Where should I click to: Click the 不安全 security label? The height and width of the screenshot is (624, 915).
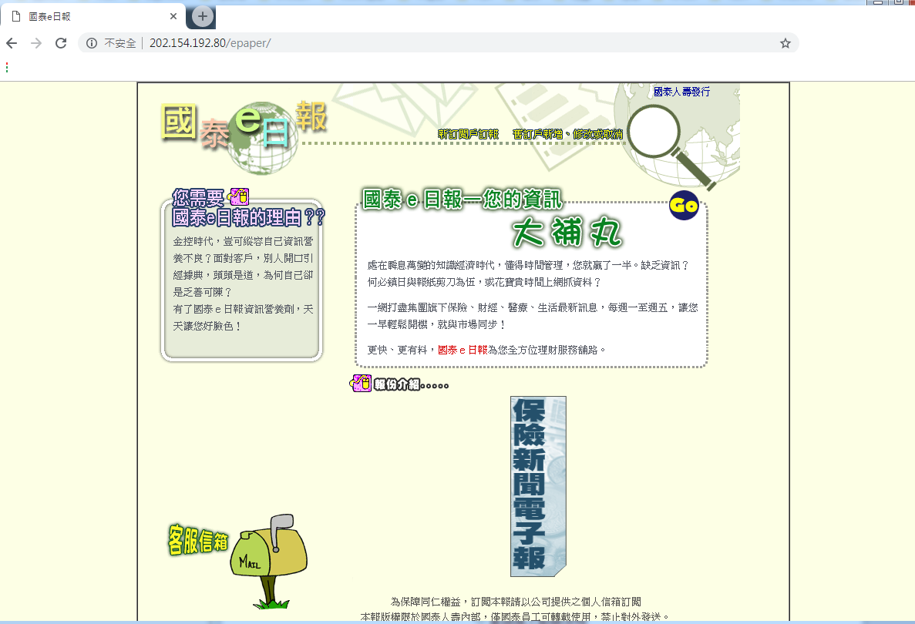click(x=120, y=43)
